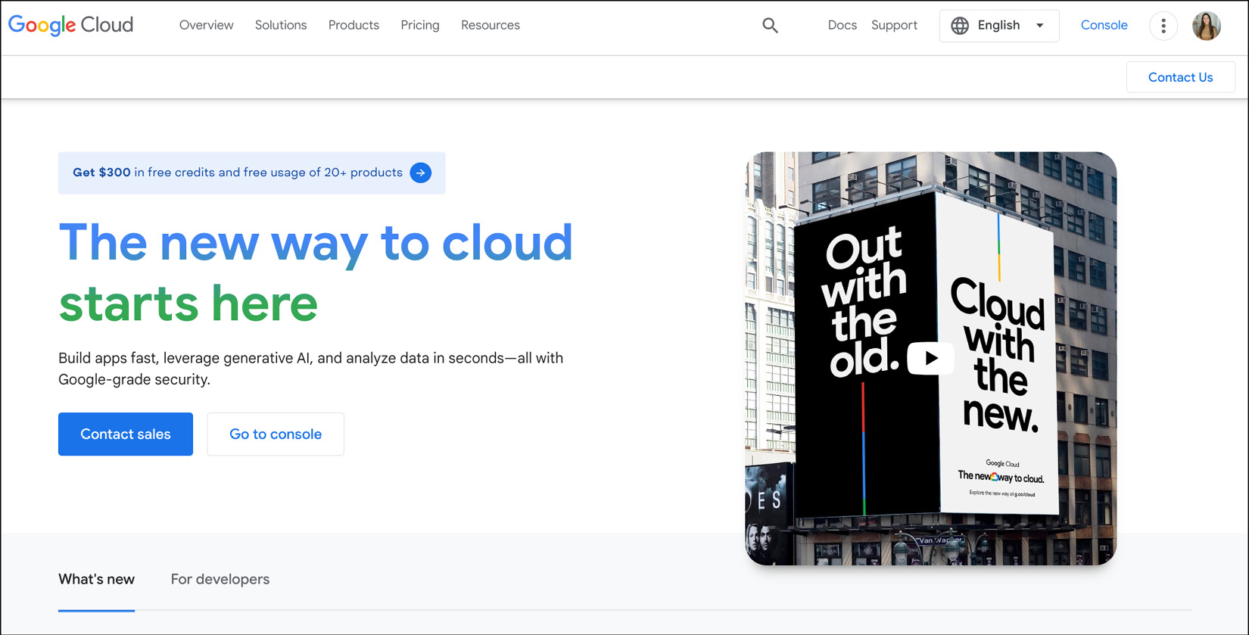Switch to the For developers tab

pyautogui.click(x=220, y=580)
